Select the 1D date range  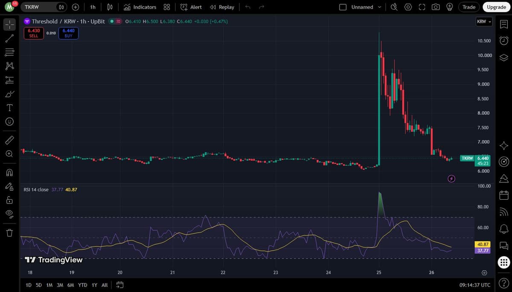(x=29, y=285)
